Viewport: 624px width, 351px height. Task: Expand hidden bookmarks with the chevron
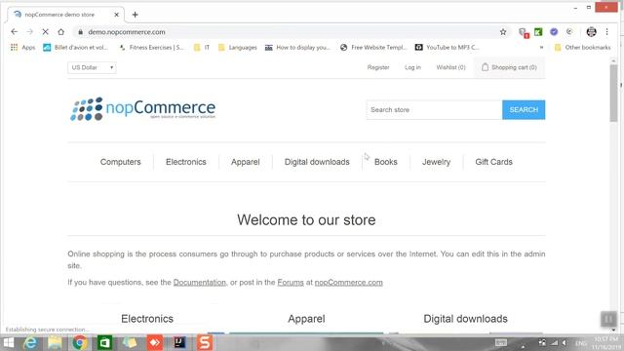(x=541, y=48)
